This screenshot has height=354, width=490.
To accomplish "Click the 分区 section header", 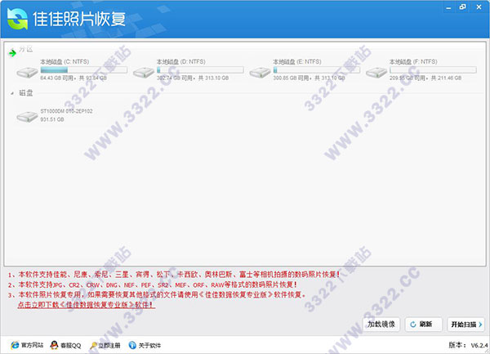I will pyautogui.click(x=25, y=49).
